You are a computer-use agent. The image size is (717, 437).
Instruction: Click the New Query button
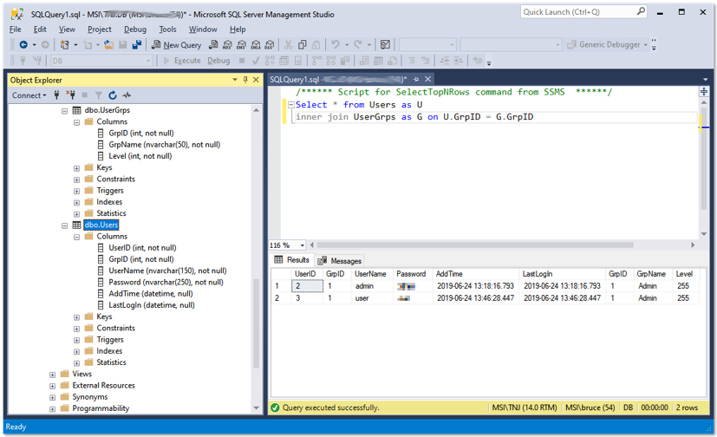click(177, 45)
